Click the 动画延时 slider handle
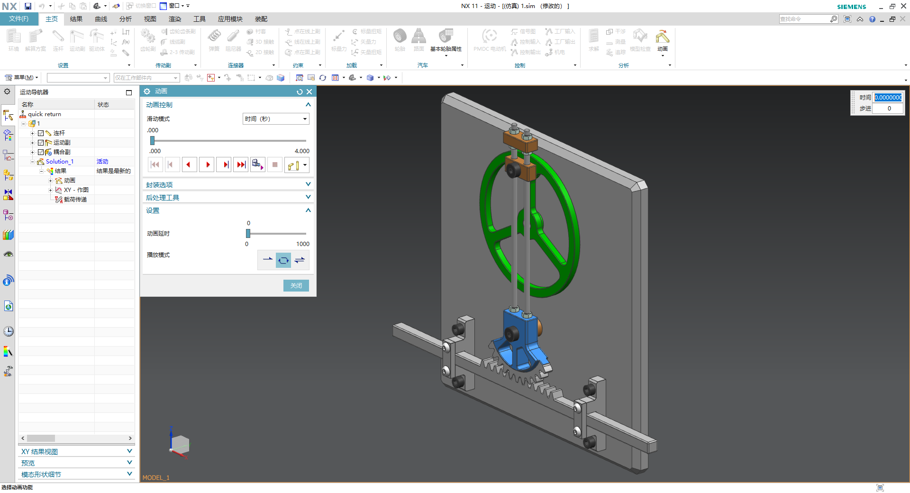Viewport: 910px width, 493px height. pos(248,233)
